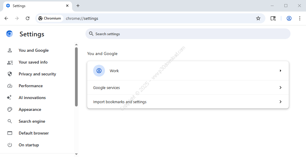This screenshot has width=306, height=157.
Task: Click the back navigation arrow
Action: 6,18
